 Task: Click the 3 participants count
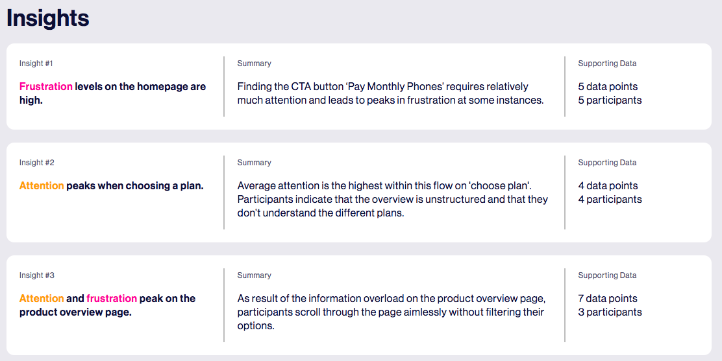tap(610, 312)
